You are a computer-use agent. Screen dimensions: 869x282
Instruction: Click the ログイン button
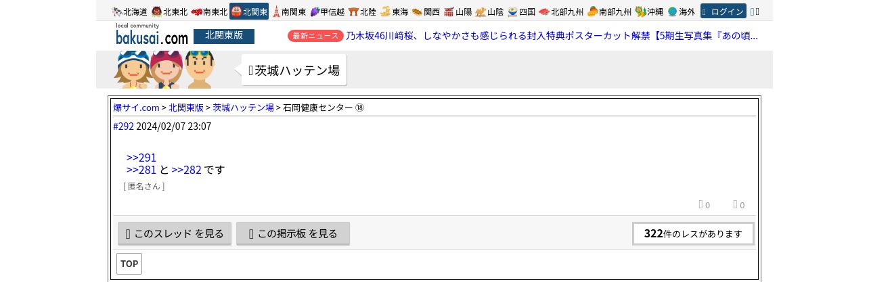pyautogui.click(x=723, y=11)
